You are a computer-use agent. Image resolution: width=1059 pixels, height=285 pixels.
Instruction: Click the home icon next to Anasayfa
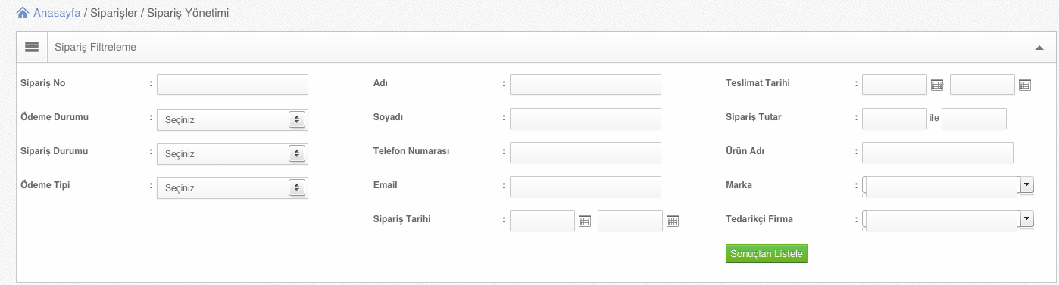point(23,13)
